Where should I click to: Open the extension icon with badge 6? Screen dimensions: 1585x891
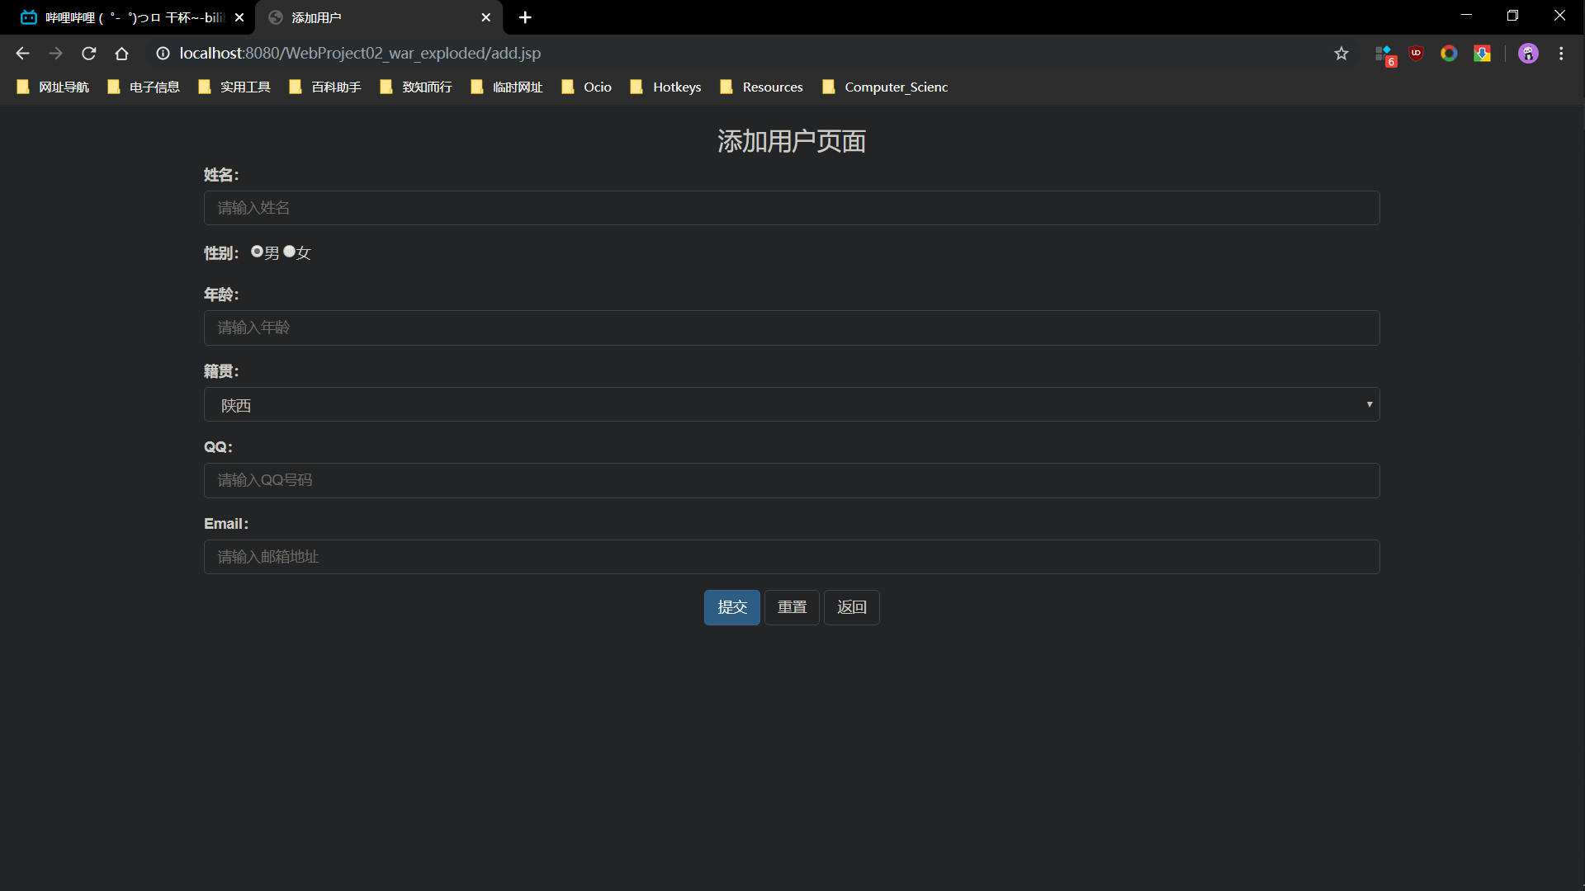tap(1384, 54)
